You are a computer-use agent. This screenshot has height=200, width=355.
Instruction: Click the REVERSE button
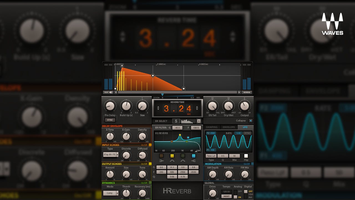click(247, 92)
